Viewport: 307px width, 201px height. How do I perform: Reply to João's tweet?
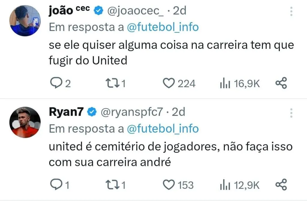tap(56, 83)
